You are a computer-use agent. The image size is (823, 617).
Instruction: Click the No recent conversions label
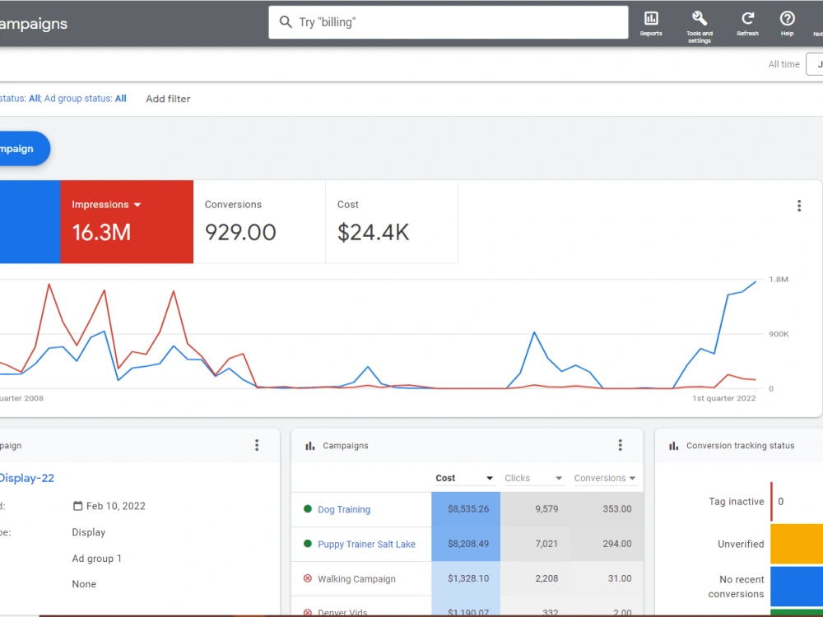(736, 587)
